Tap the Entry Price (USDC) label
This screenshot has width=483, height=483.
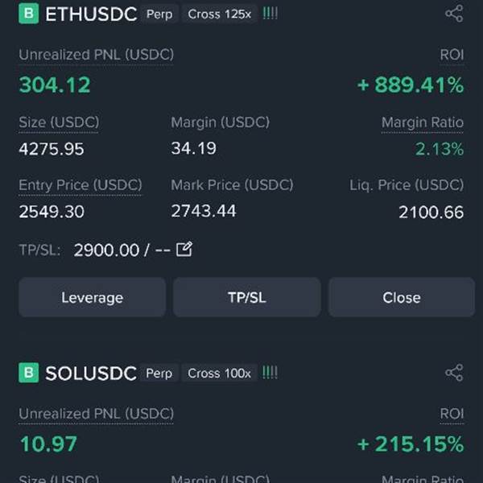coord(80,185)
